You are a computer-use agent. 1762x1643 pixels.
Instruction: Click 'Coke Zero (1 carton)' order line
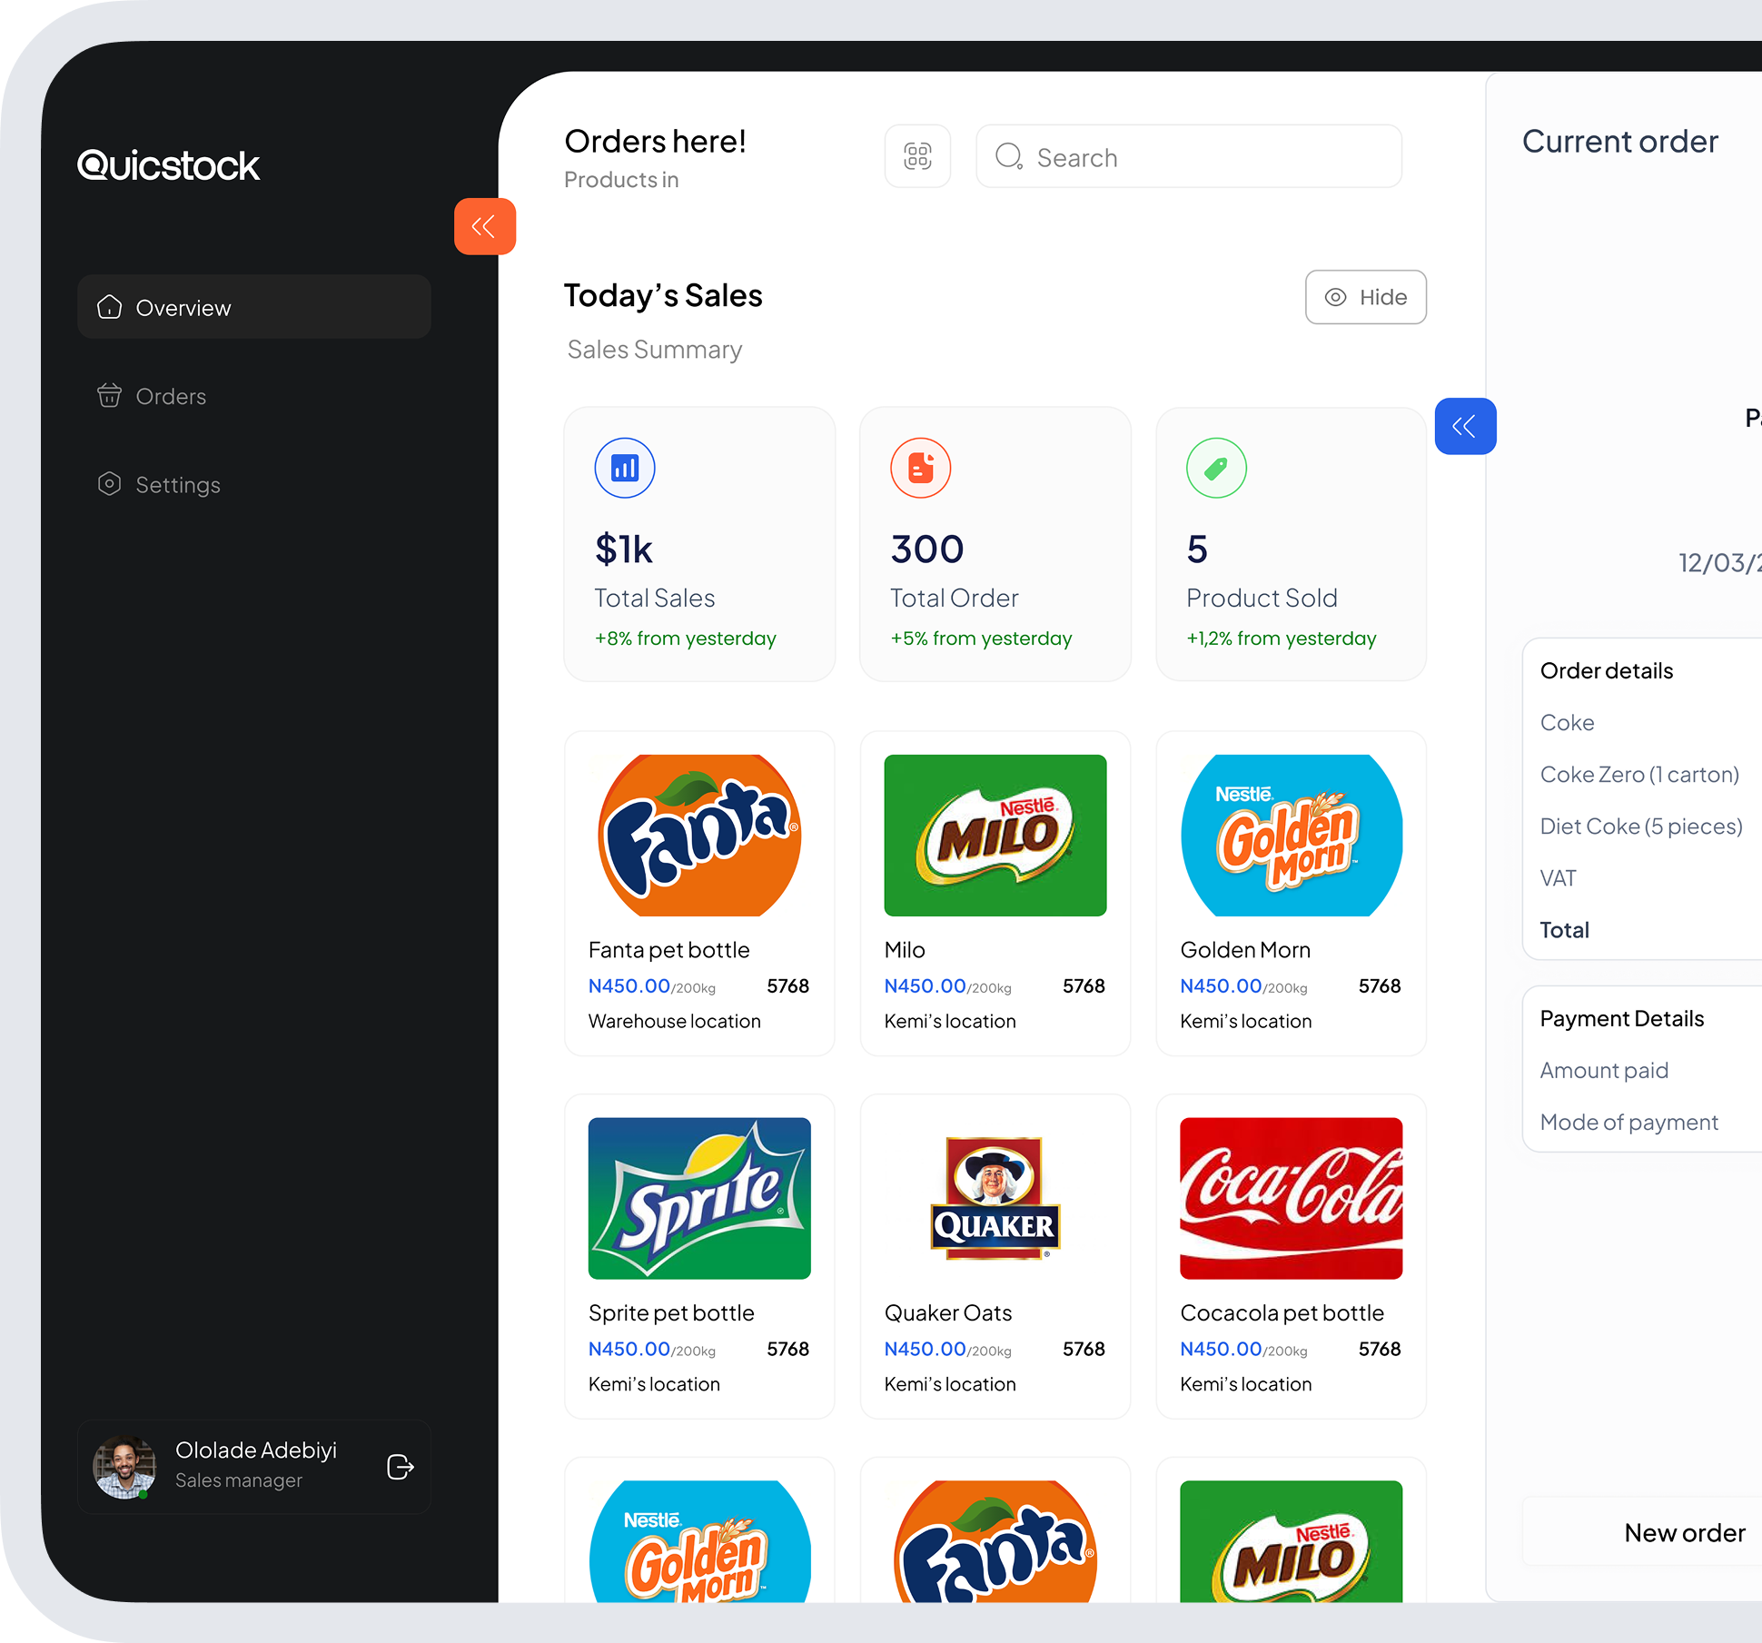[x=1639, y=775]
